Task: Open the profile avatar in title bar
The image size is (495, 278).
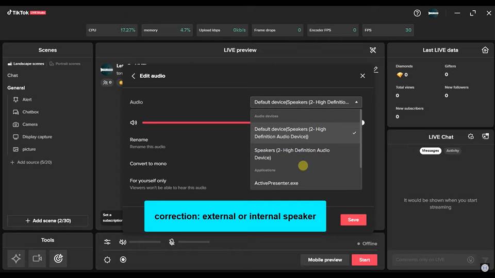Action: click(x=433, y=13)
